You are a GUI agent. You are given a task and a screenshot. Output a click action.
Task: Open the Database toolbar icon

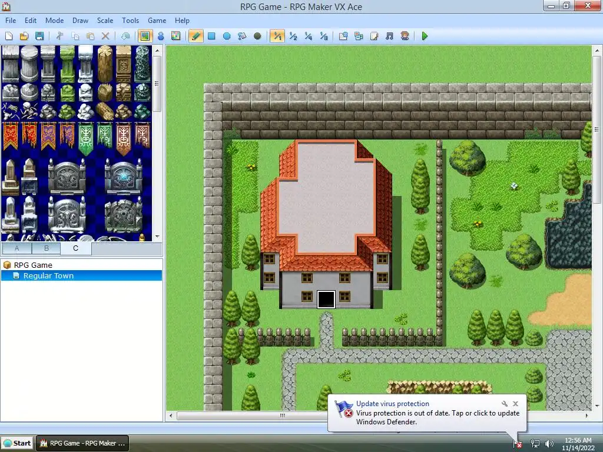tap(343, 36)
